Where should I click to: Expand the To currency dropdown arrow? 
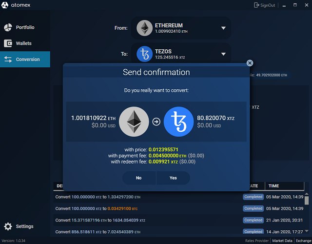pyautogui.click(x=223, y=54)
